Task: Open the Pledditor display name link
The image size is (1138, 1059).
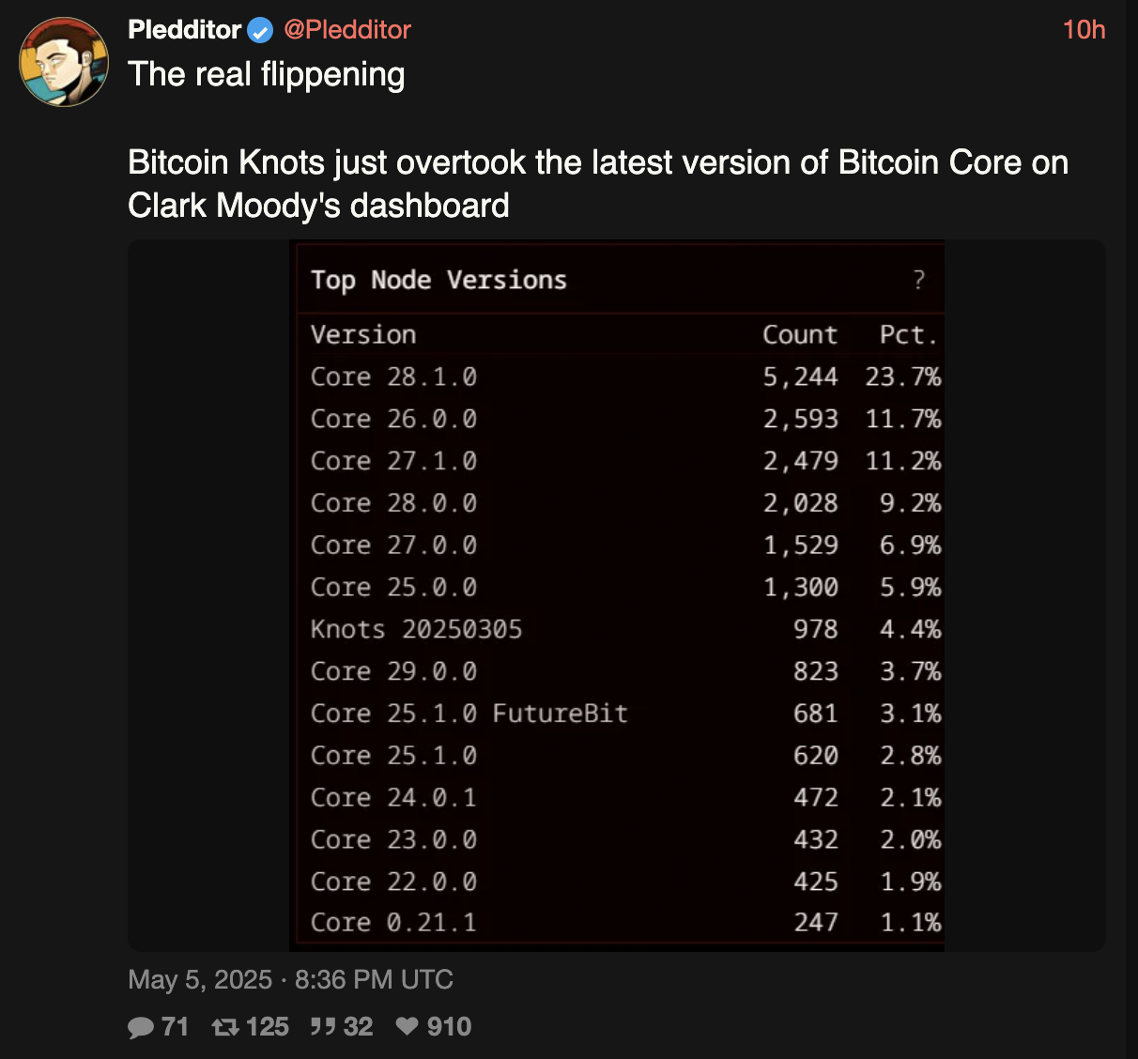Action: 185,30
